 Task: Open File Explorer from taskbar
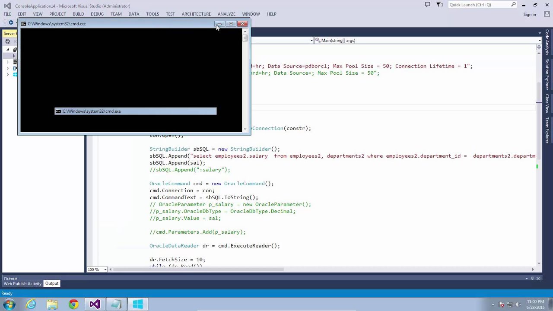click(x=52, y=305)
